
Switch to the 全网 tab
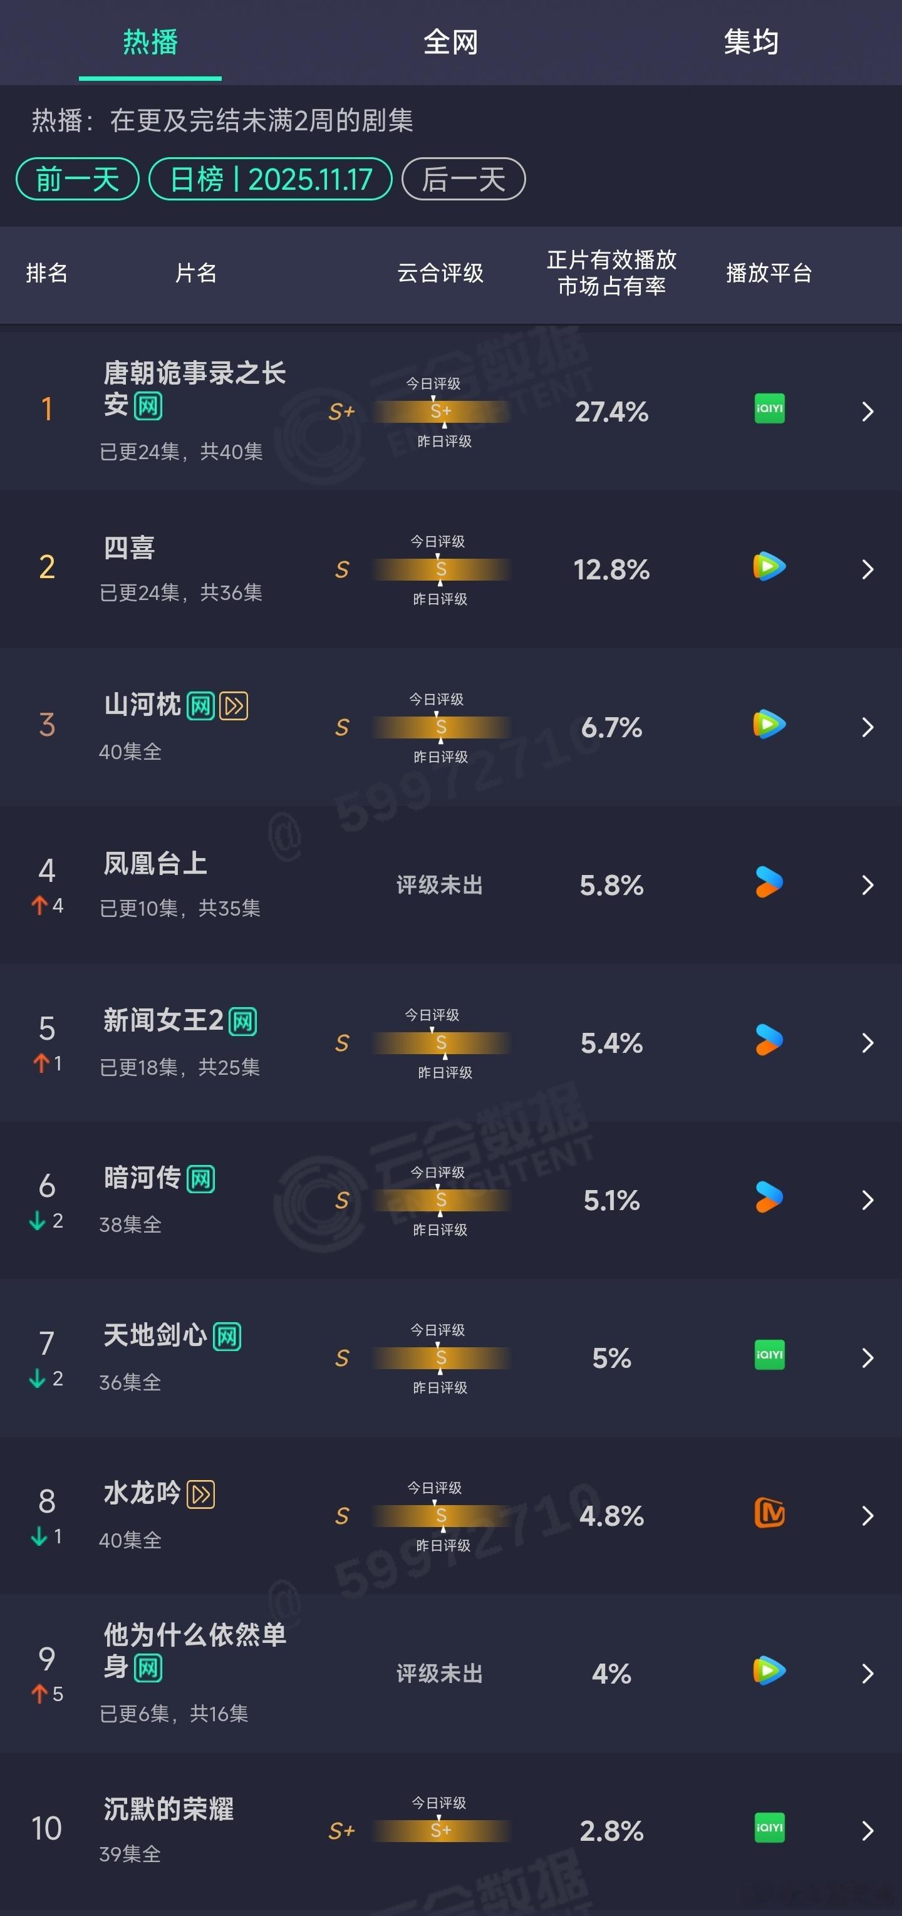448,43
